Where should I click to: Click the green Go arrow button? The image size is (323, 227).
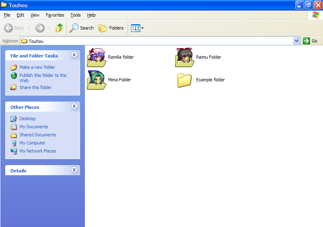[x=306, y=41]
